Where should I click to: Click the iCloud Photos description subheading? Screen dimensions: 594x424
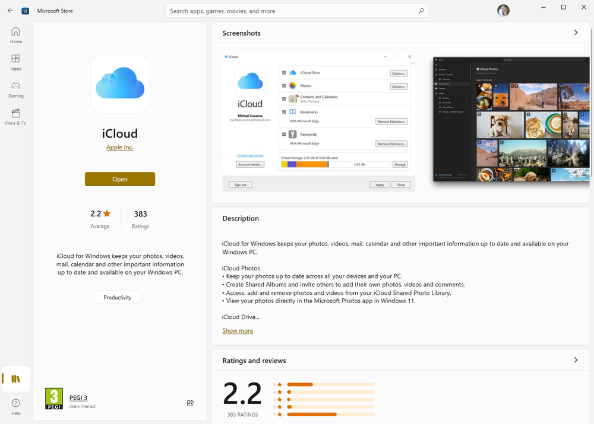(x=241, y=268)
